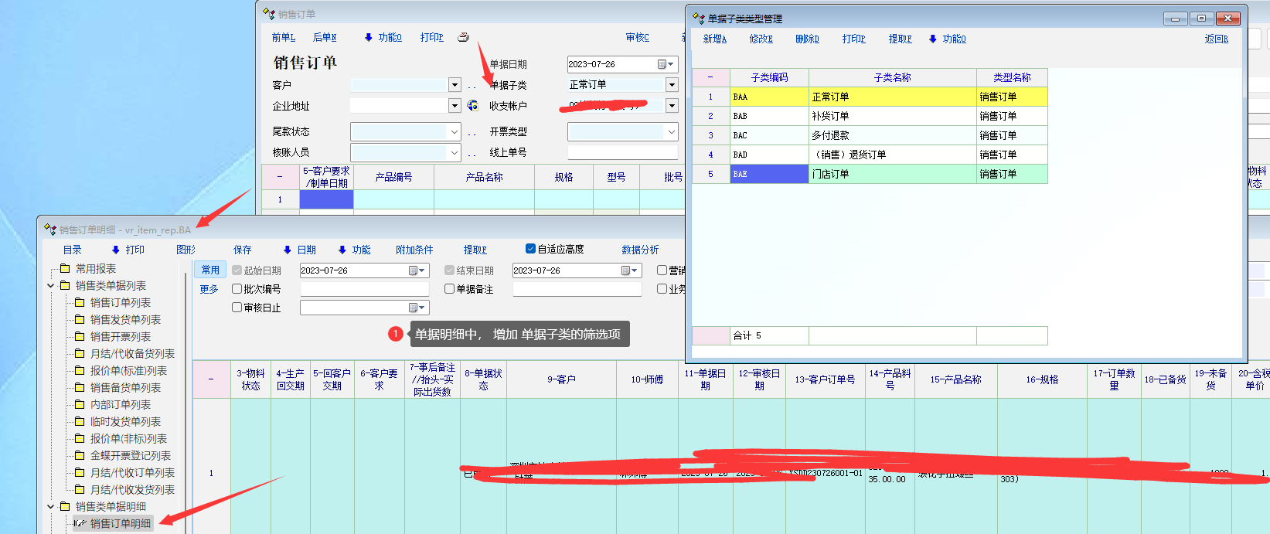The height and width of the screenshot is (534, 1270).
Task: Click 新增 in subtype management window
Action: coord(714,39)
